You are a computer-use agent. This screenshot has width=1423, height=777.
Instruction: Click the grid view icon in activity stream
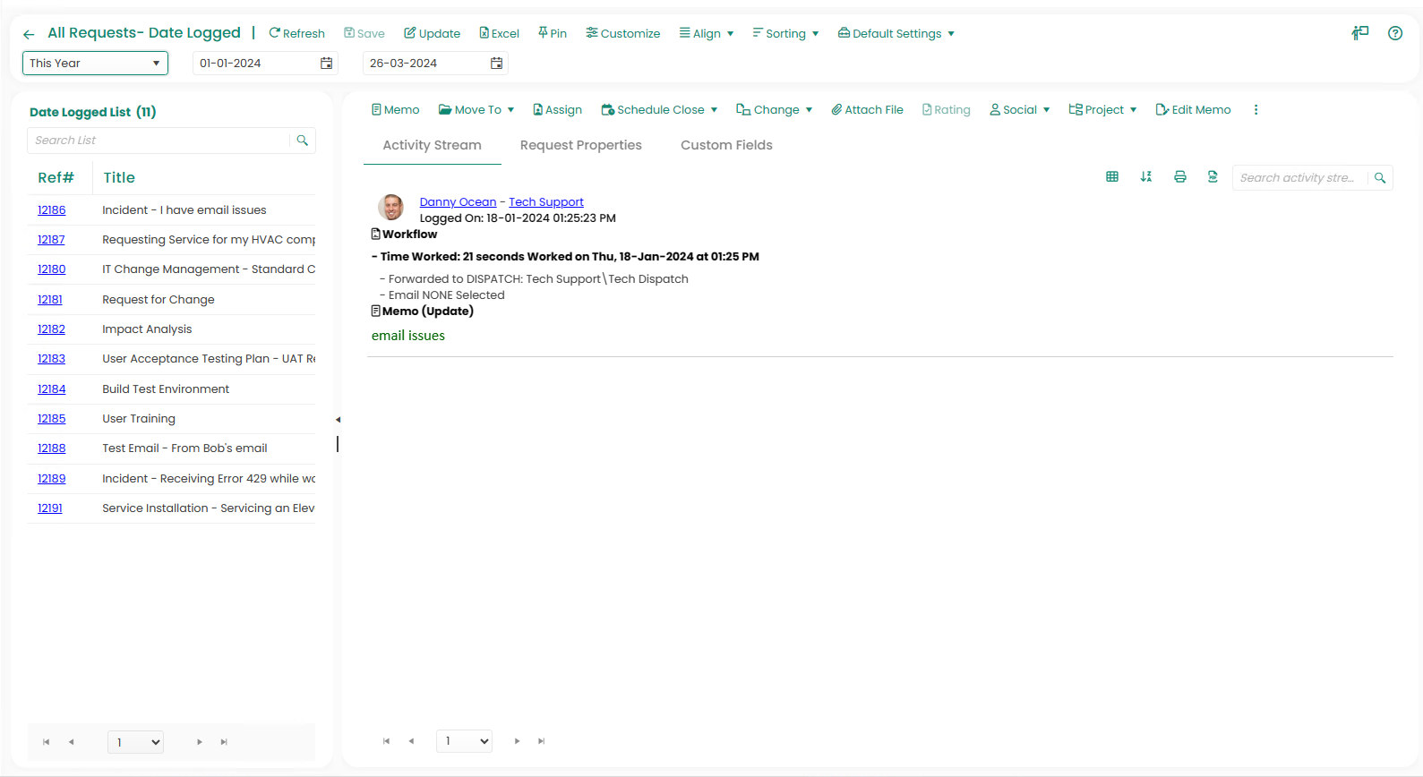(1111, 177)
